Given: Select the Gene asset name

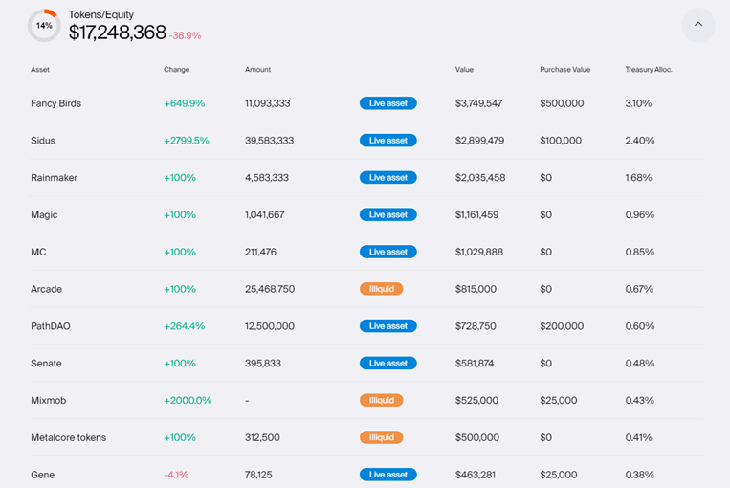Looking at the screenshot, I should (42, 475).
